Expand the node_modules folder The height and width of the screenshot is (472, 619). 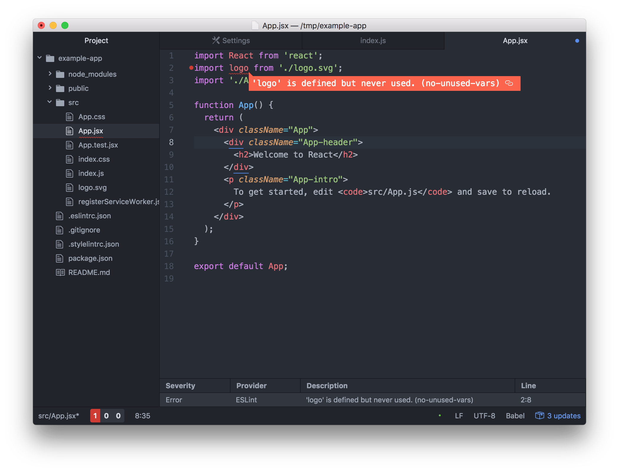(50, 74)
